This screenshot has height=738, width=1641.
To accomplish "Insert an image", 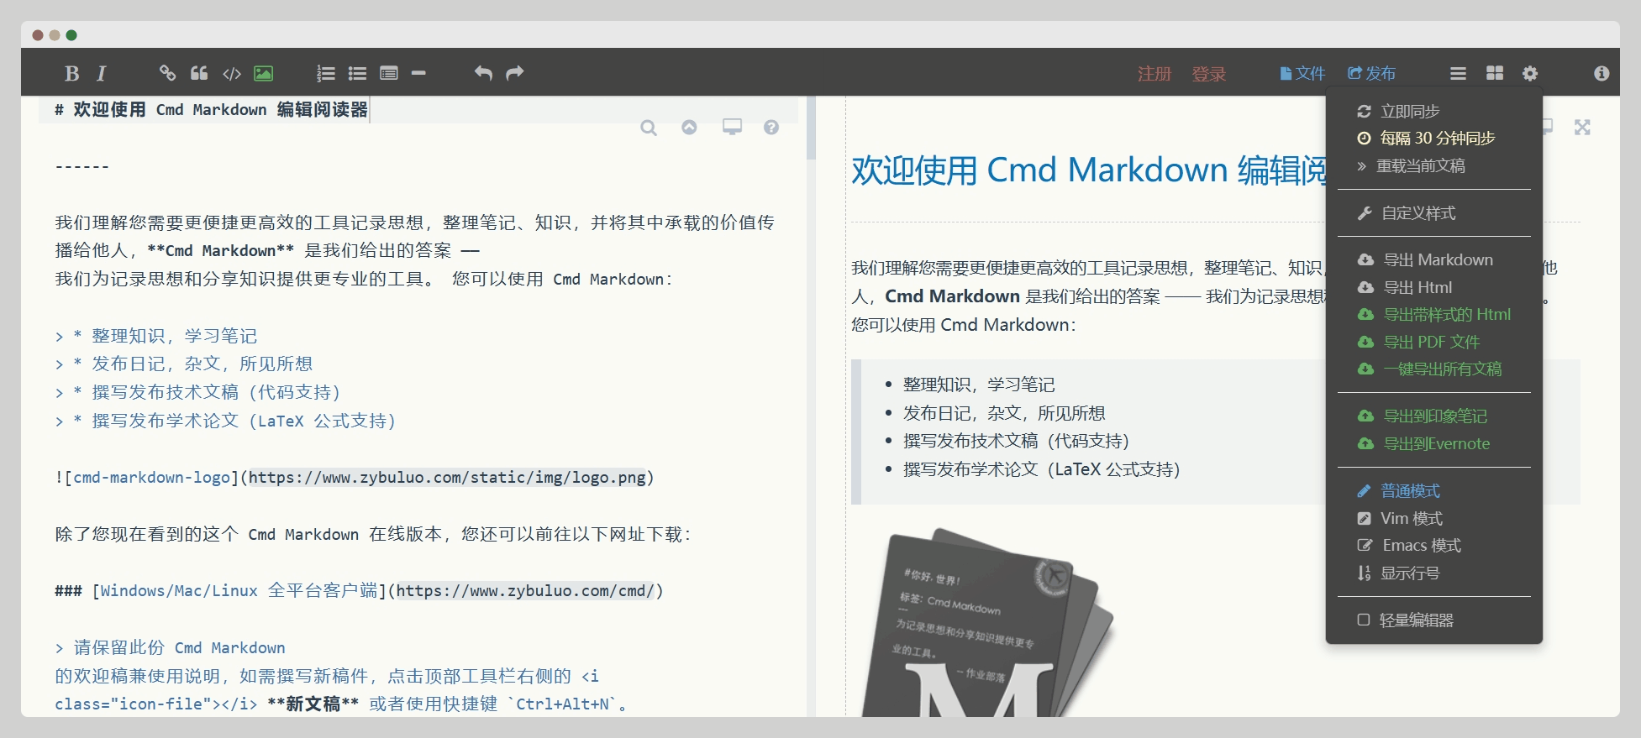I will [263, 74].
